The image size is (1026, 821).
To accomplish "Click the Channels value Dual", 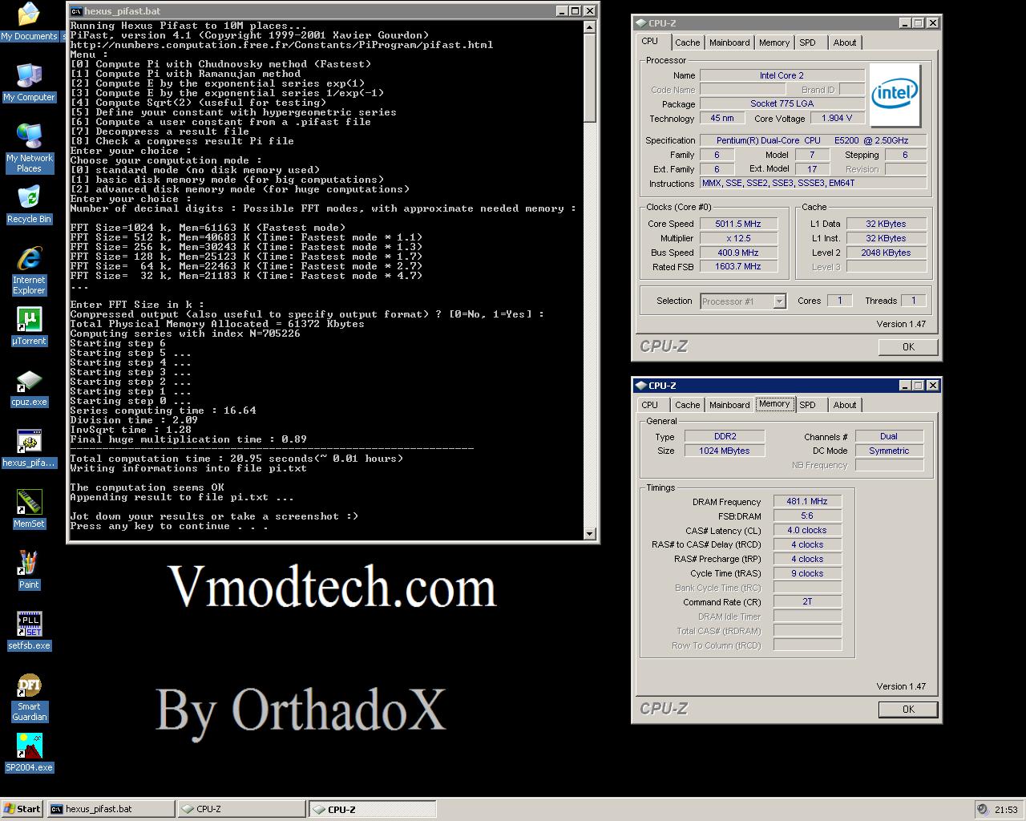I will [x=889, y=436].
